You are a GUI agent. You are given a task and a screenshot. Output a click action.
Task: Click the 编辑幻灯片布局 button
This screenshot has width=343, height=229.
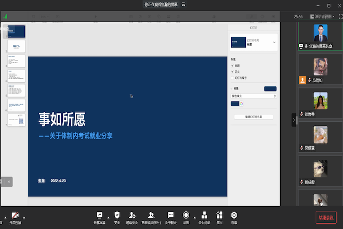254,117
